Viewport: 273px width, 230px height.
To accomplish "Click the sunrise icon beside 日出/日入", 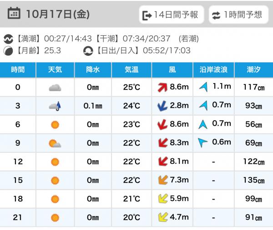I will (x=88, y=51).
